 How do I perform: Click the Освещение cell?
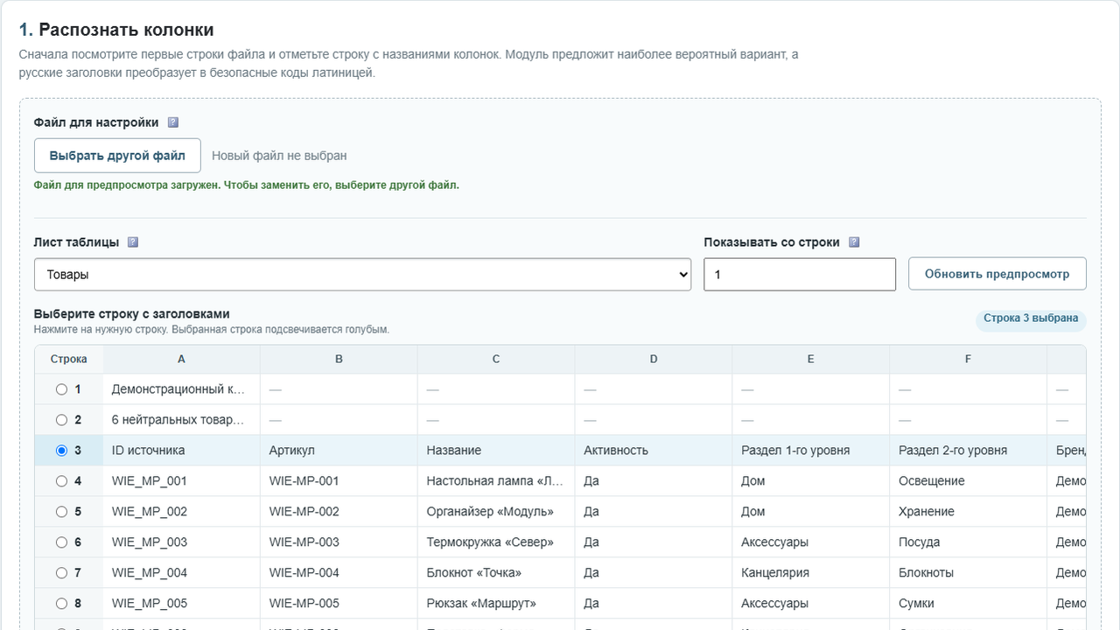click(x=968, y=481)
